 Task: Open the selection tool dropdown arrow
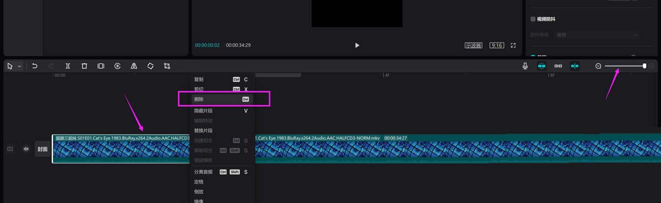pos(19,66)
